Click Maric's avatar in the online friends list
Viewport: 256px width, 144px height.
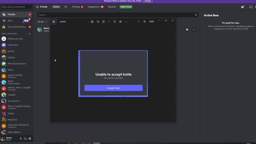pyautogui.click(x=40, y=30)
